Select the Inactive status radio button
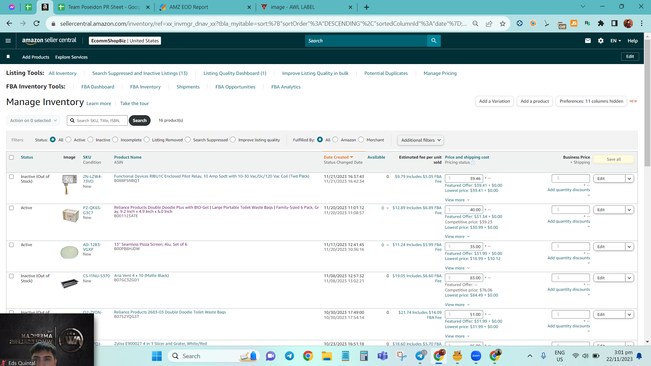This screenshot has height=366, width=651. [91, 140]
